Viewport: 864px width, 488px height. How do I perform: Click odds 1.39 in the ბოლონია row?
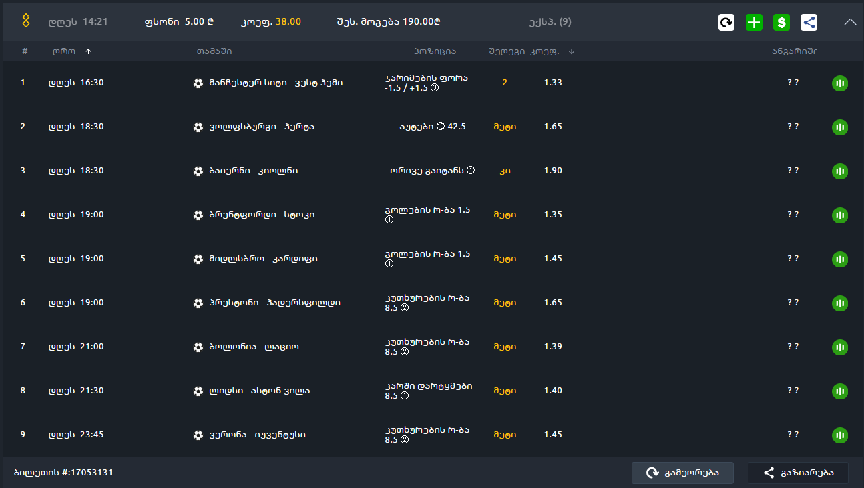pos(553,347)
